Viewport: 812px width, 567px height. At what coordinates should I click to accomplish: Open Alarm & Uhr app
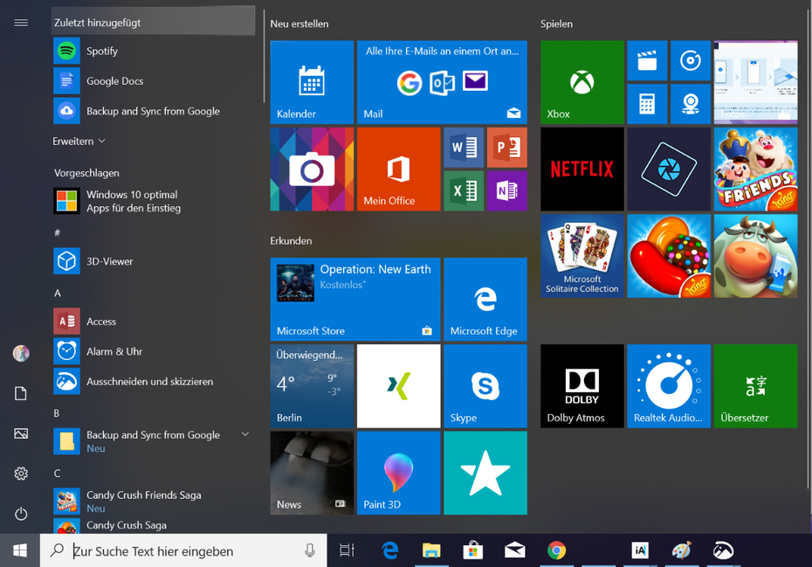pyautogui.click(x=154, y=351)
